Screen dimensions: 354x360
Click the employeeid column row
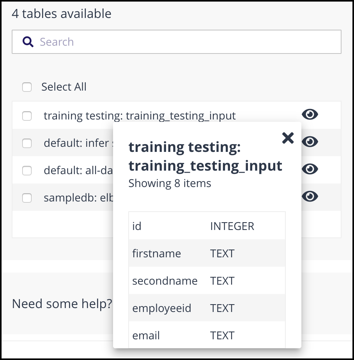pos(207,308)
